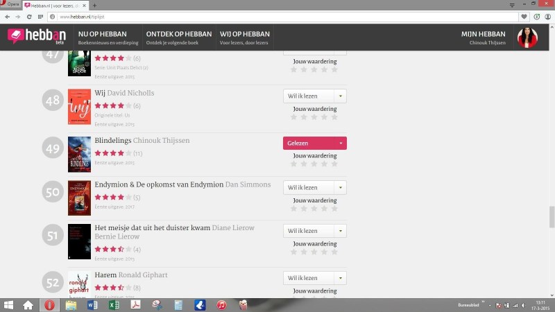Expand the Gelezen dropdown arrow for Blindelings
Screen dimensions: 555x312
coord(340,144)
